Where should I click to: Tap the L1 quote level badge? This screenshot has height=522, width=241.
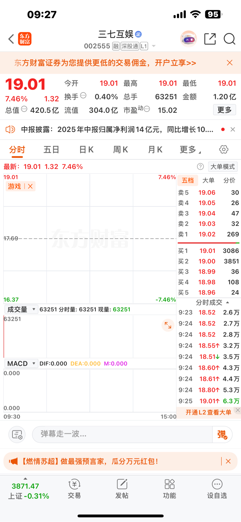coord(144,46)
